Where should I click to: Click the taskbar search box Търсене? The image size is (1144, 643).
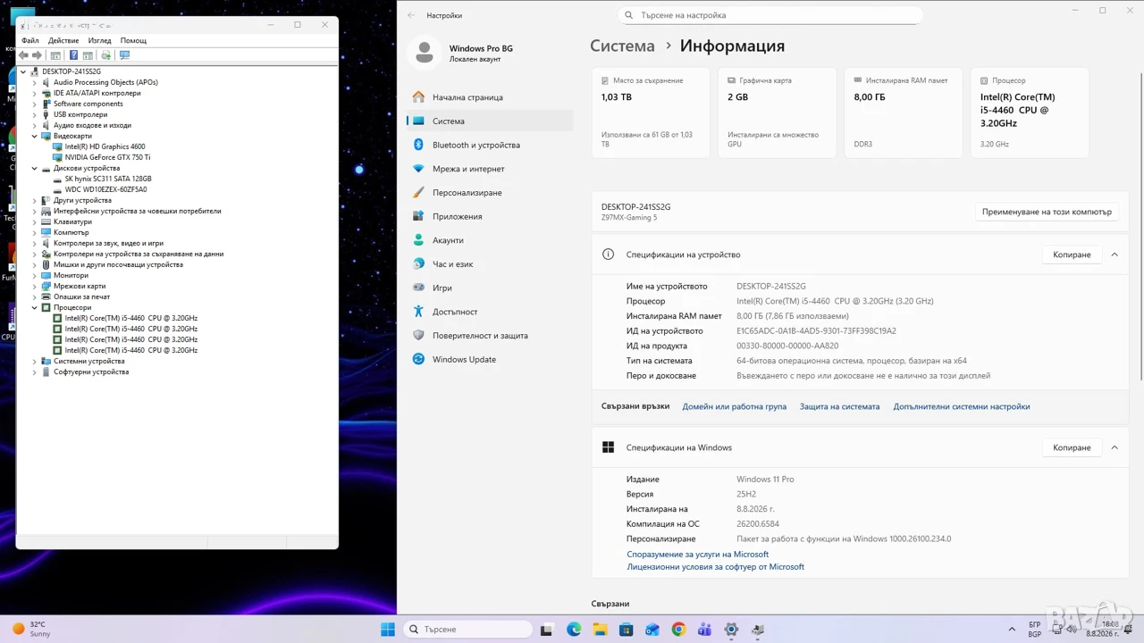pyautogui.click(x=467, y=630)
